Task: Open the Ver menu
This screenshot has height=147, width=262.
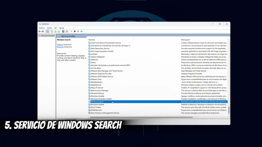Action: (56, 28)
